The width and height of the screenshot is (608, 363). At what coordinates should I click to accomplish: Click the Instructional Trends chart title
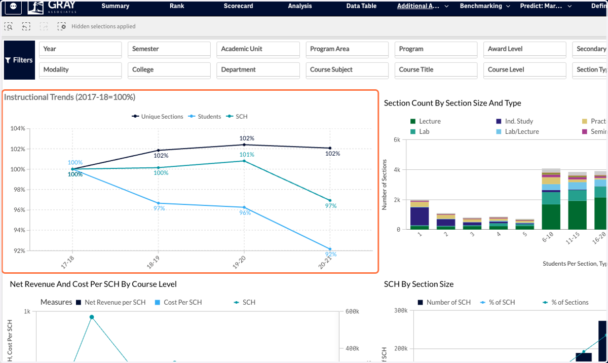70,97
